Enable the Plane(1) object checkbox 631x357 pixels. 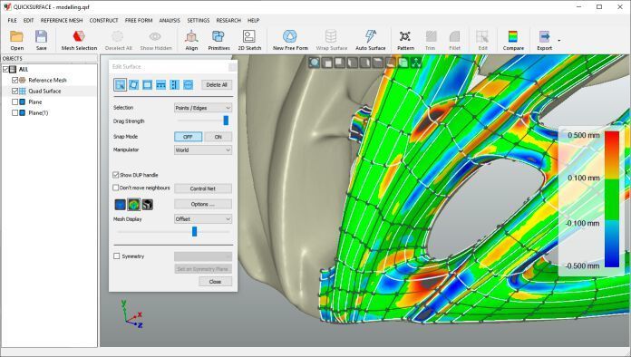[x=15, y=112]
